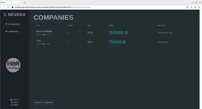This screenshot has height=109, width=202.
Task: Click the 85% rate for Nixon Peabody
Action: pyautogui.click(x=90, y=33)
